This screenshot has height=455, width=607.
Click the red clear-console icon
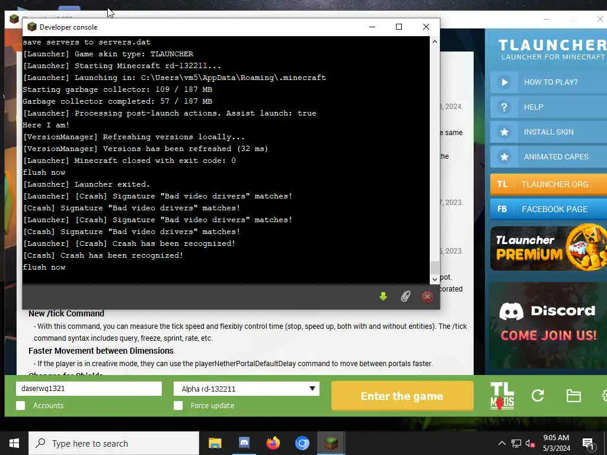coord(427,297)
